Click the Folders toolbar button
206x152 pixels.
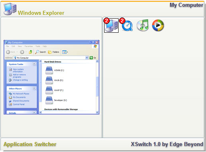coord(53,52)
